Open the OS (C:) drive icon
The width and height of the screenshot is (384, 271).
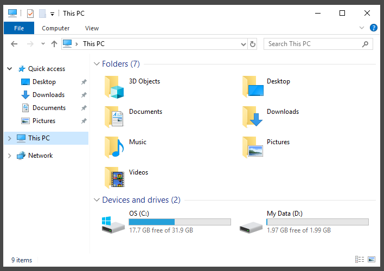click(113, 224)
